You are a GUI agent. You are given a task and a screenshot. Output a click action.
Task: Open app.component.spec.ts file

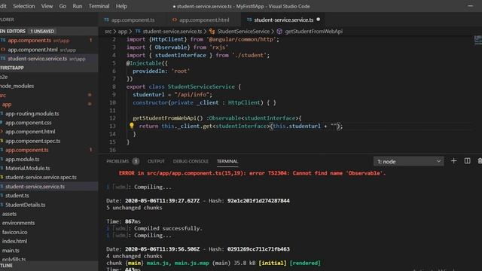tap(32, 141)
